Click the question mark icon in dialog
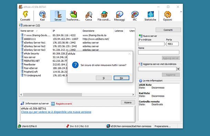The width and height of the screenshot is (210, 136). pyautogui.click(x=75, y=65)
